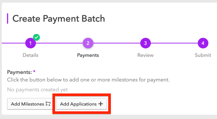Select the step 1 circle in the stepper
The height and width of the screenshot is (119, 217).
31,43
